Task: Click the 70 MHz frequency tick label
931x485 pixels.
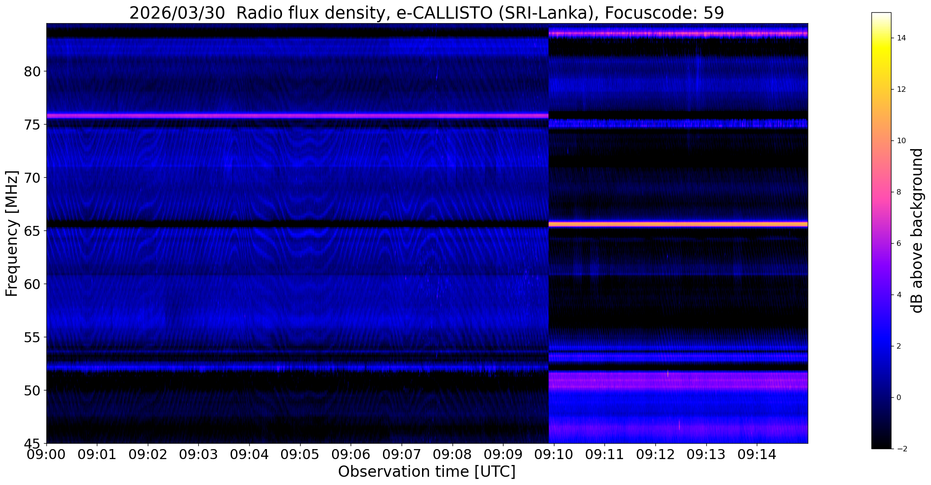Action: tap(32, 178)
